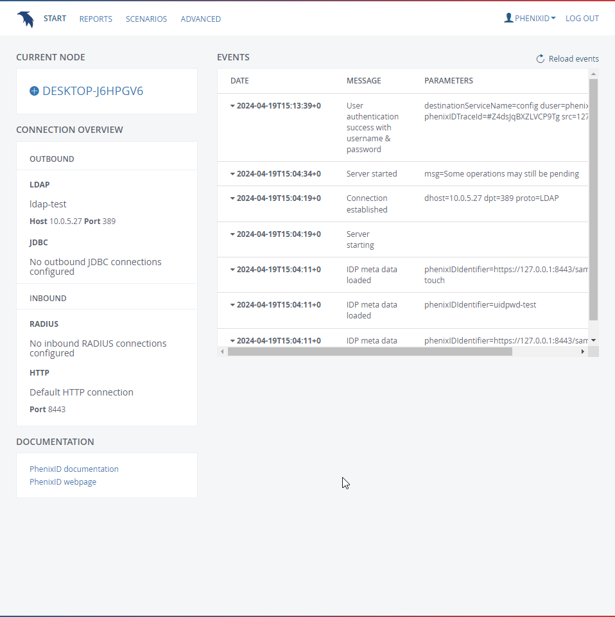The image size is (615, 617).
Task: Click the user authentication success message cell
Action: click(372, 128)
